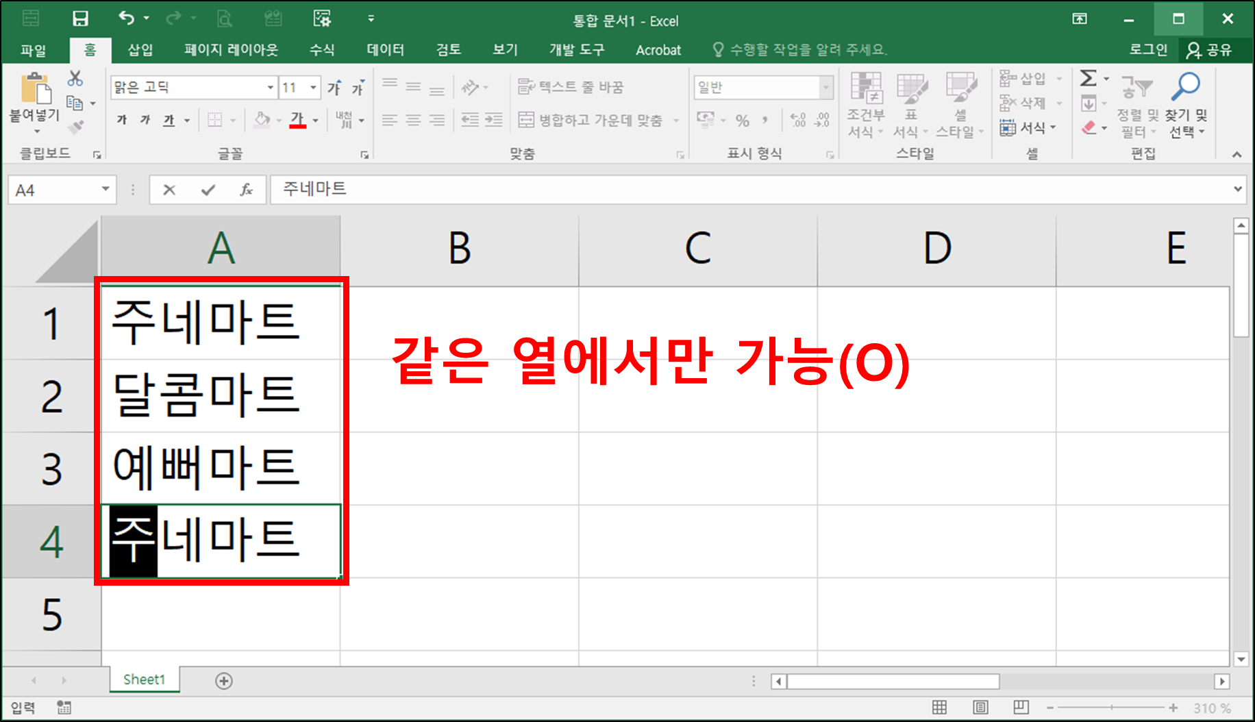
Task: Apply red font color (가 with red bar)
Action: [297, 120]
